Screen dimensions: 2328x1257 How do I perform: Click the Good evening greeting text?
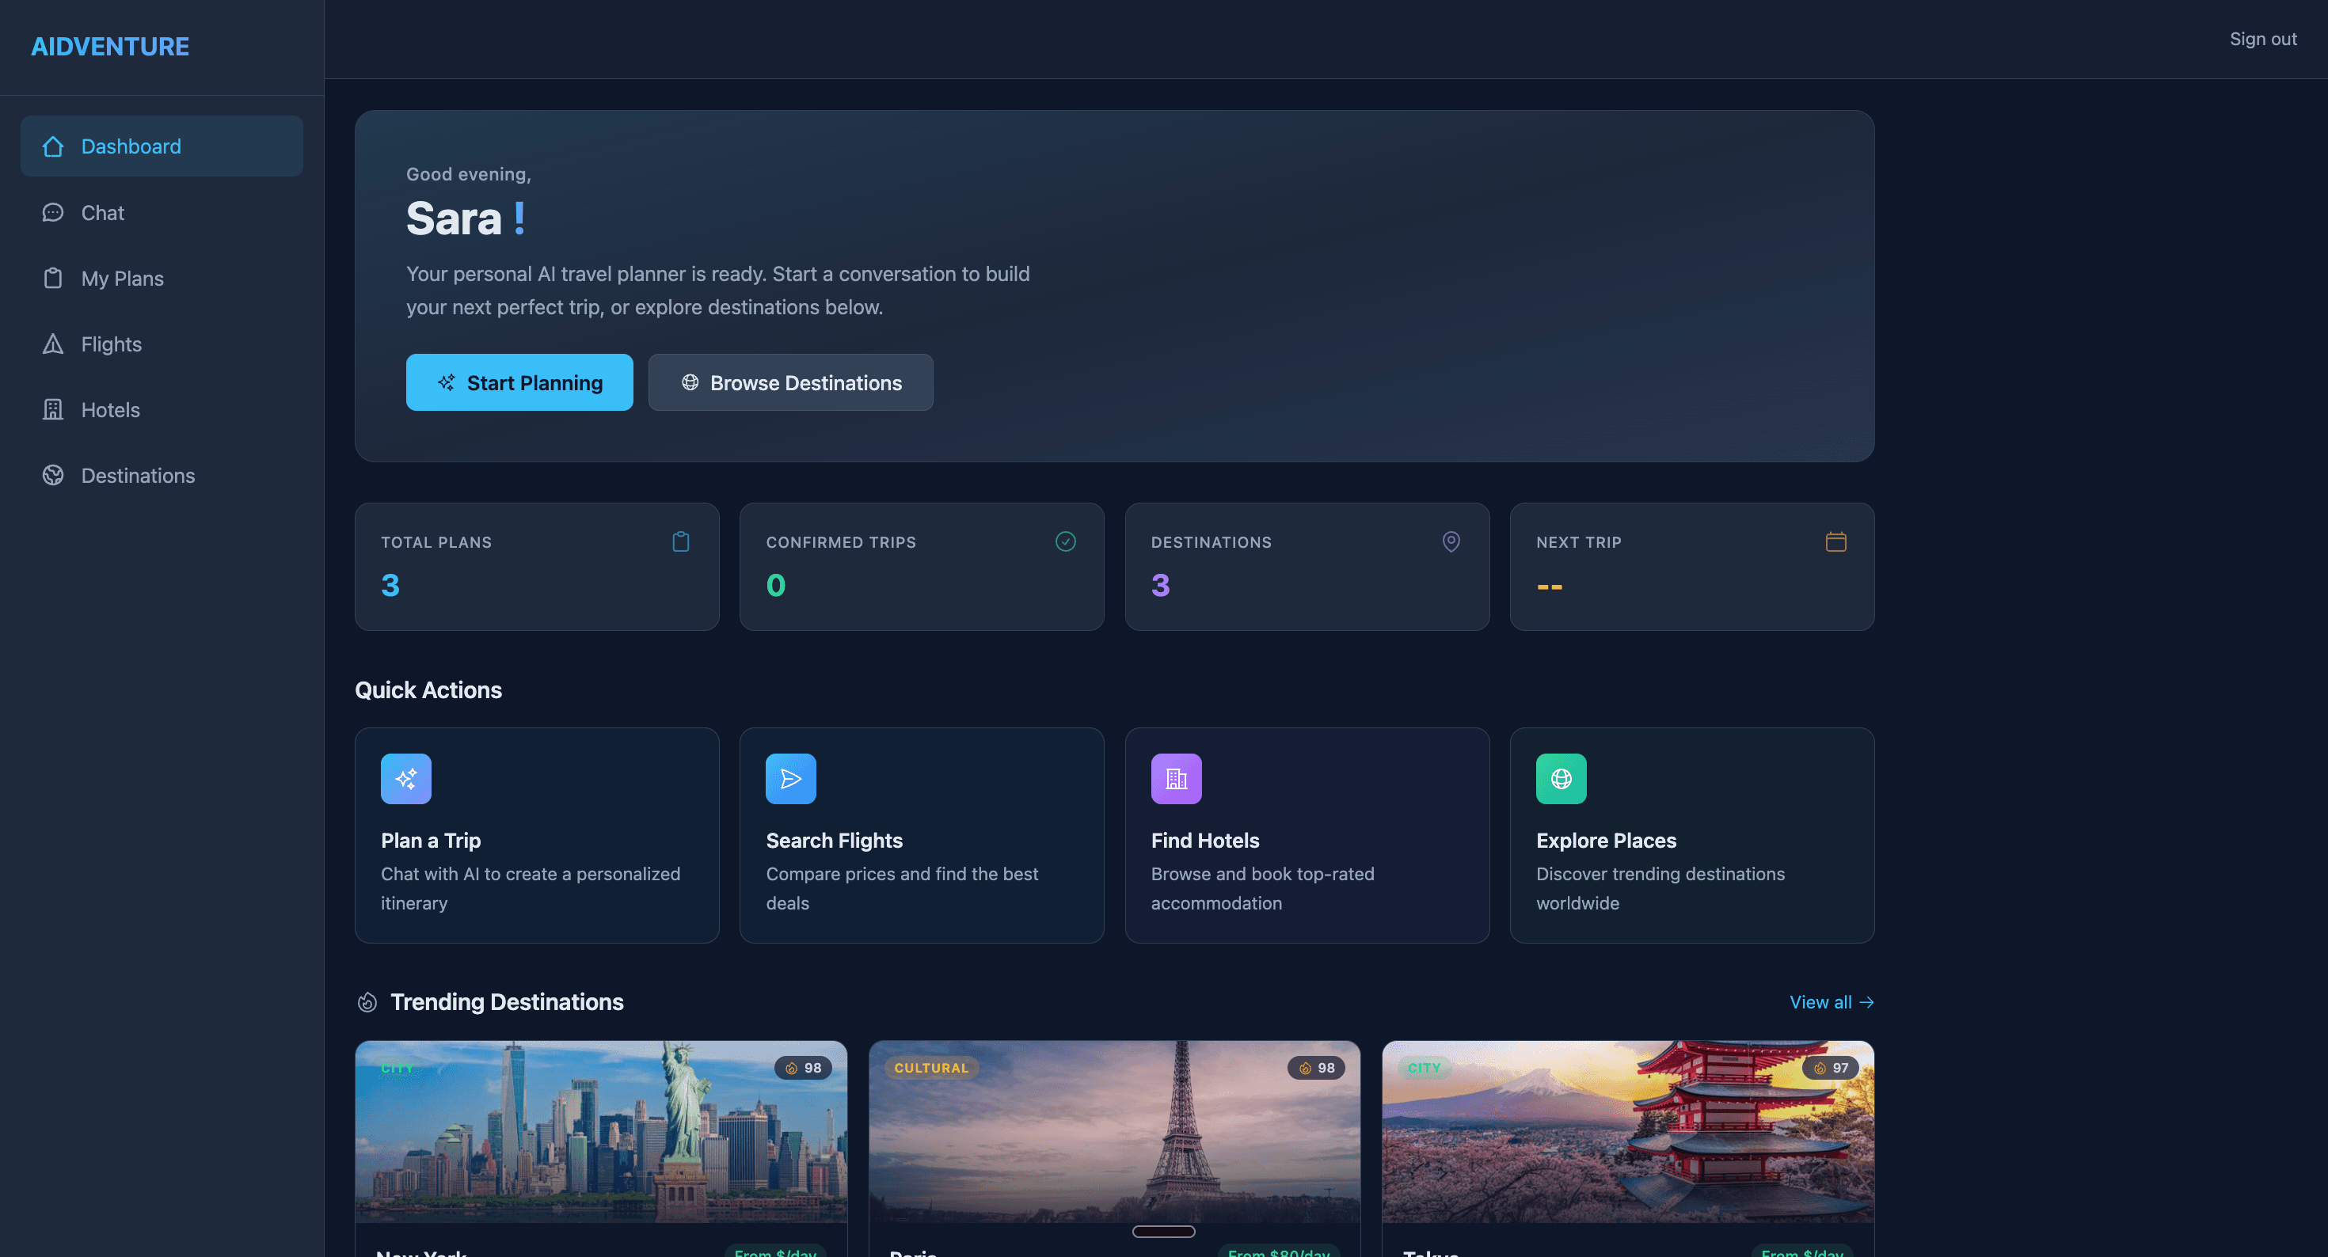[468, 173]
